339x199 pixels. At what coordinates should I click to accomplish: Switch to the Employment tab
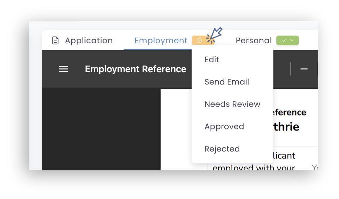click(161, 41)
